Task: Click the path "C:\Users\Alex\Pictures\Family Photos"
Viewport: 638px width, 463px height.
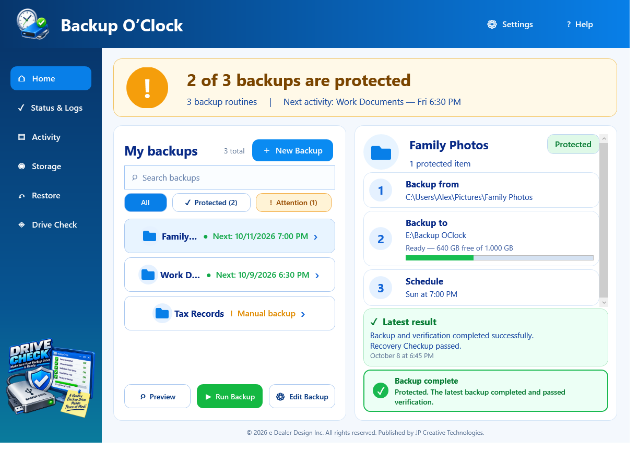Action: click(x=469, y=197)
